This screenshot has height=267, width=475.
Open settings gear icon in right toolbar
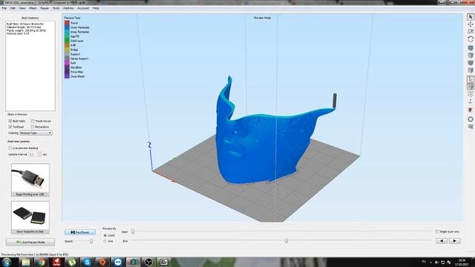[471, 119]
